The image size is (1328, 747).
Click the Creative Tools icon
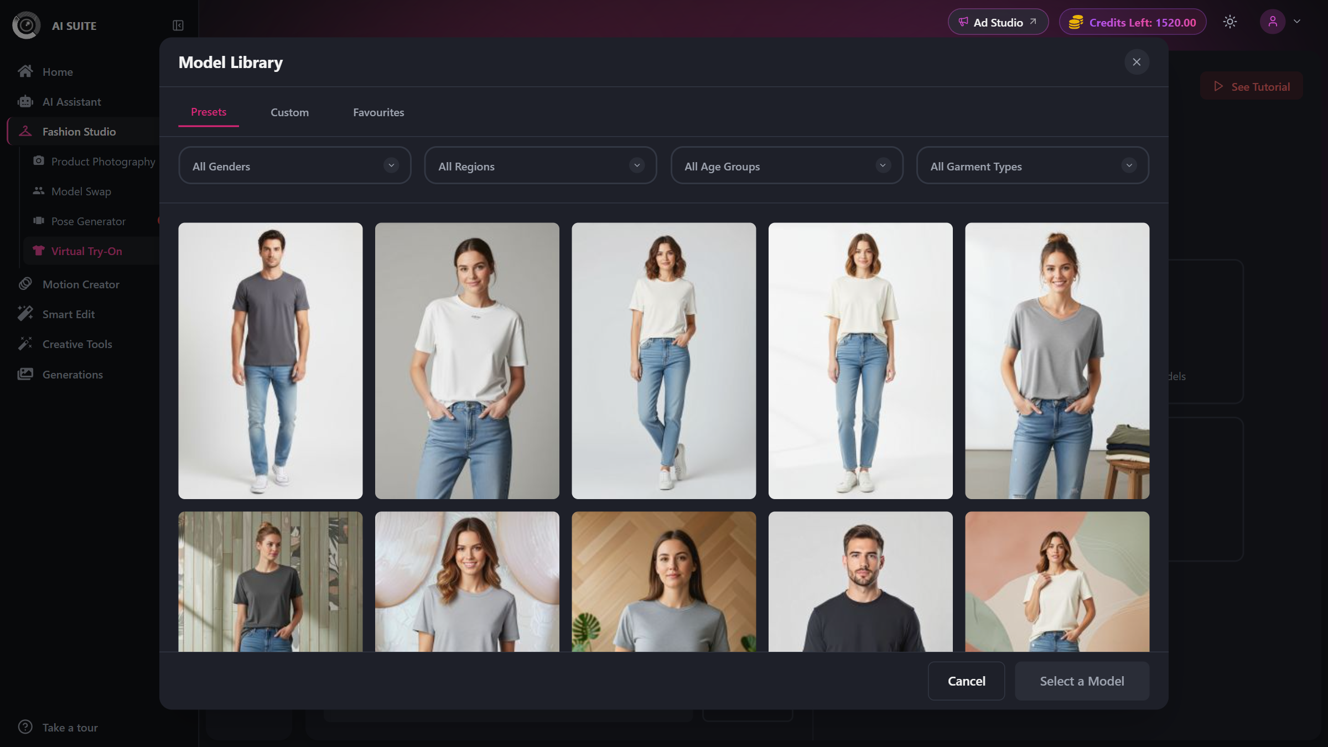click(x=25, y=344)
